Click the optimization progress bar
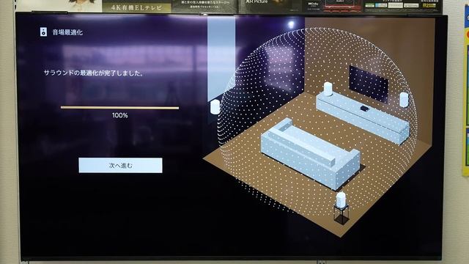Screen dimensions: 469x264 [x=119, y=108]
